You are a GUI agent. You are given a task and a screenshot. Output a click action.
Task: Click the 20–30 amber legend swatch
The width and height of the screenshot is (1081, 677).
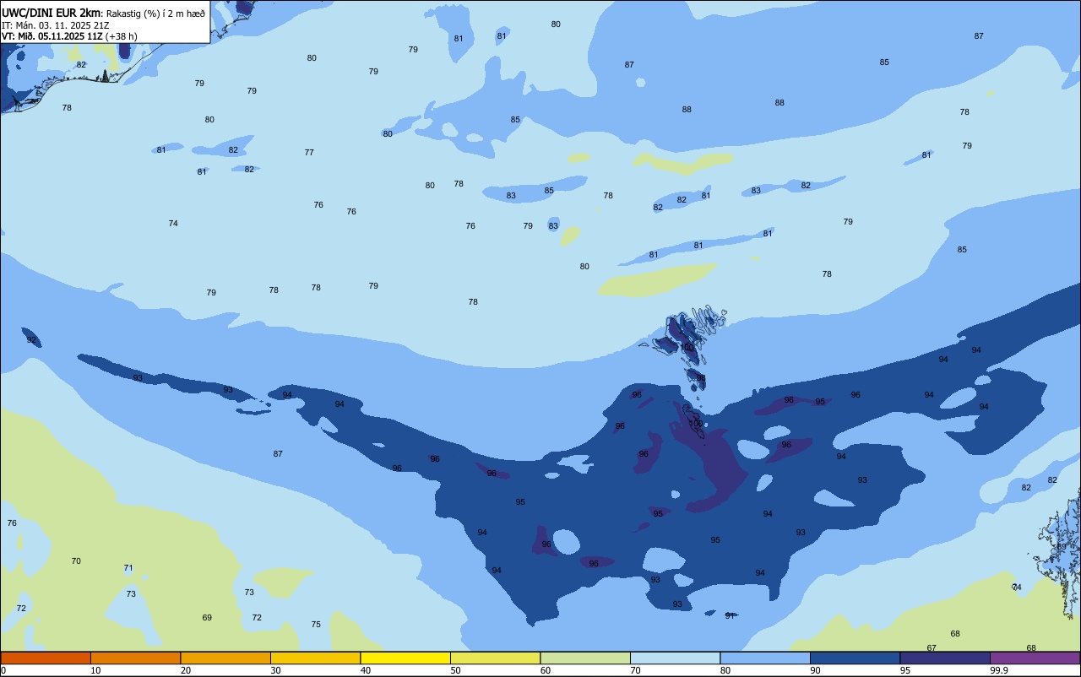(225, 658)
